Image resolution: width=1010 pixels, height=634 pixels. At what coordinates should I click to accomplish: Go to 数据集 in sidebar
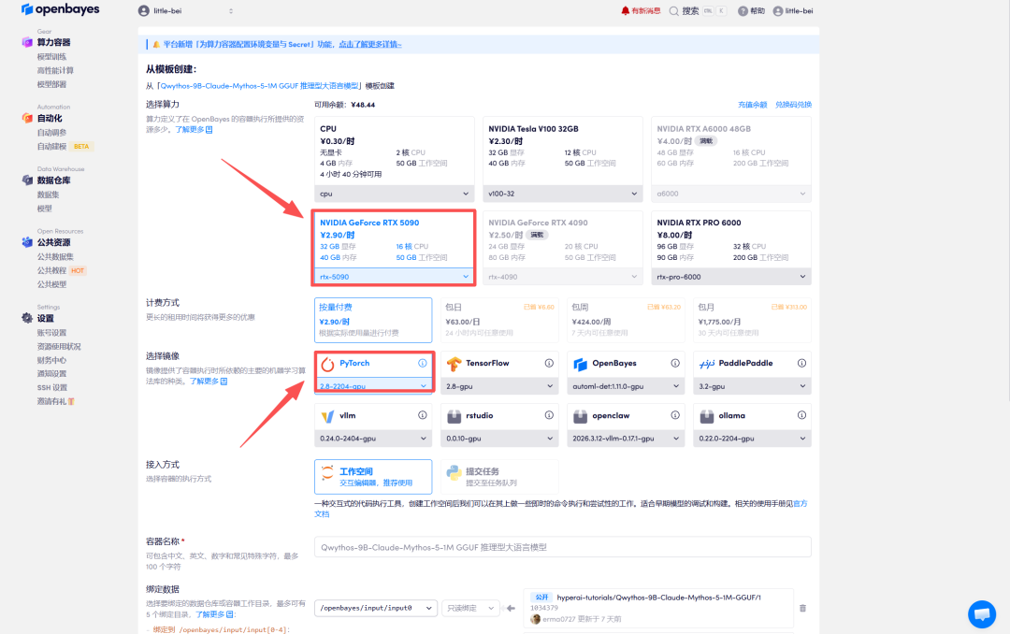click(x=49, y=195)
